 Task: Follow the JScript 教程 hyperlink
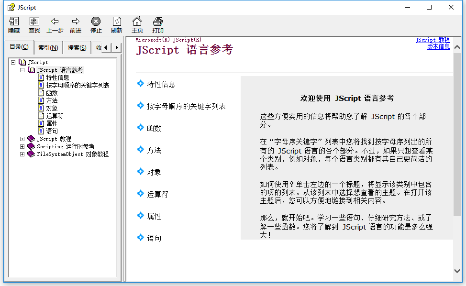433,40
